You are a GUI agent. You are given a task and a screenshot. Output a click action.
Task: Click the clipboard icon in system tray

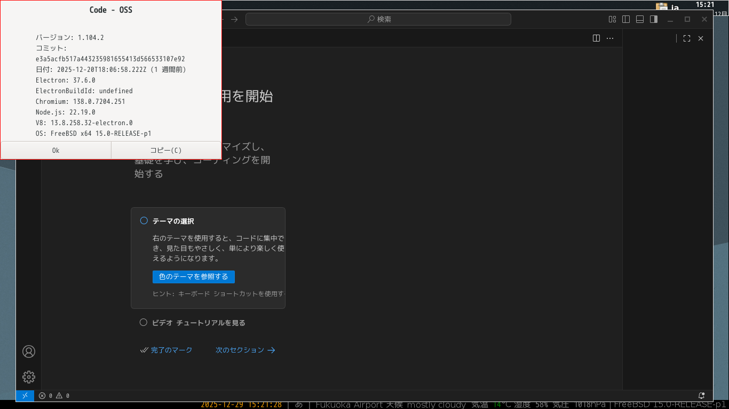(x=662, y=6)
